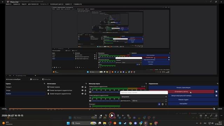Viewport: 224px width, 126px height.
Task: Toggle eye for Захват экрана source
Action: click(83, 87)
